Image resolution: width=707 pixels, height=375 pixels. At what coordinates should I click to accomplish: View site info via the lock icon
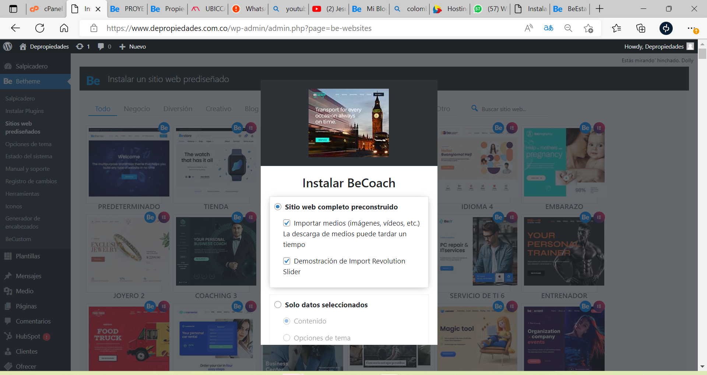[94, 28]
